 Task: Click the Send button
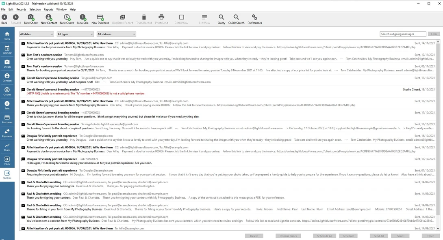coord(400,236)
